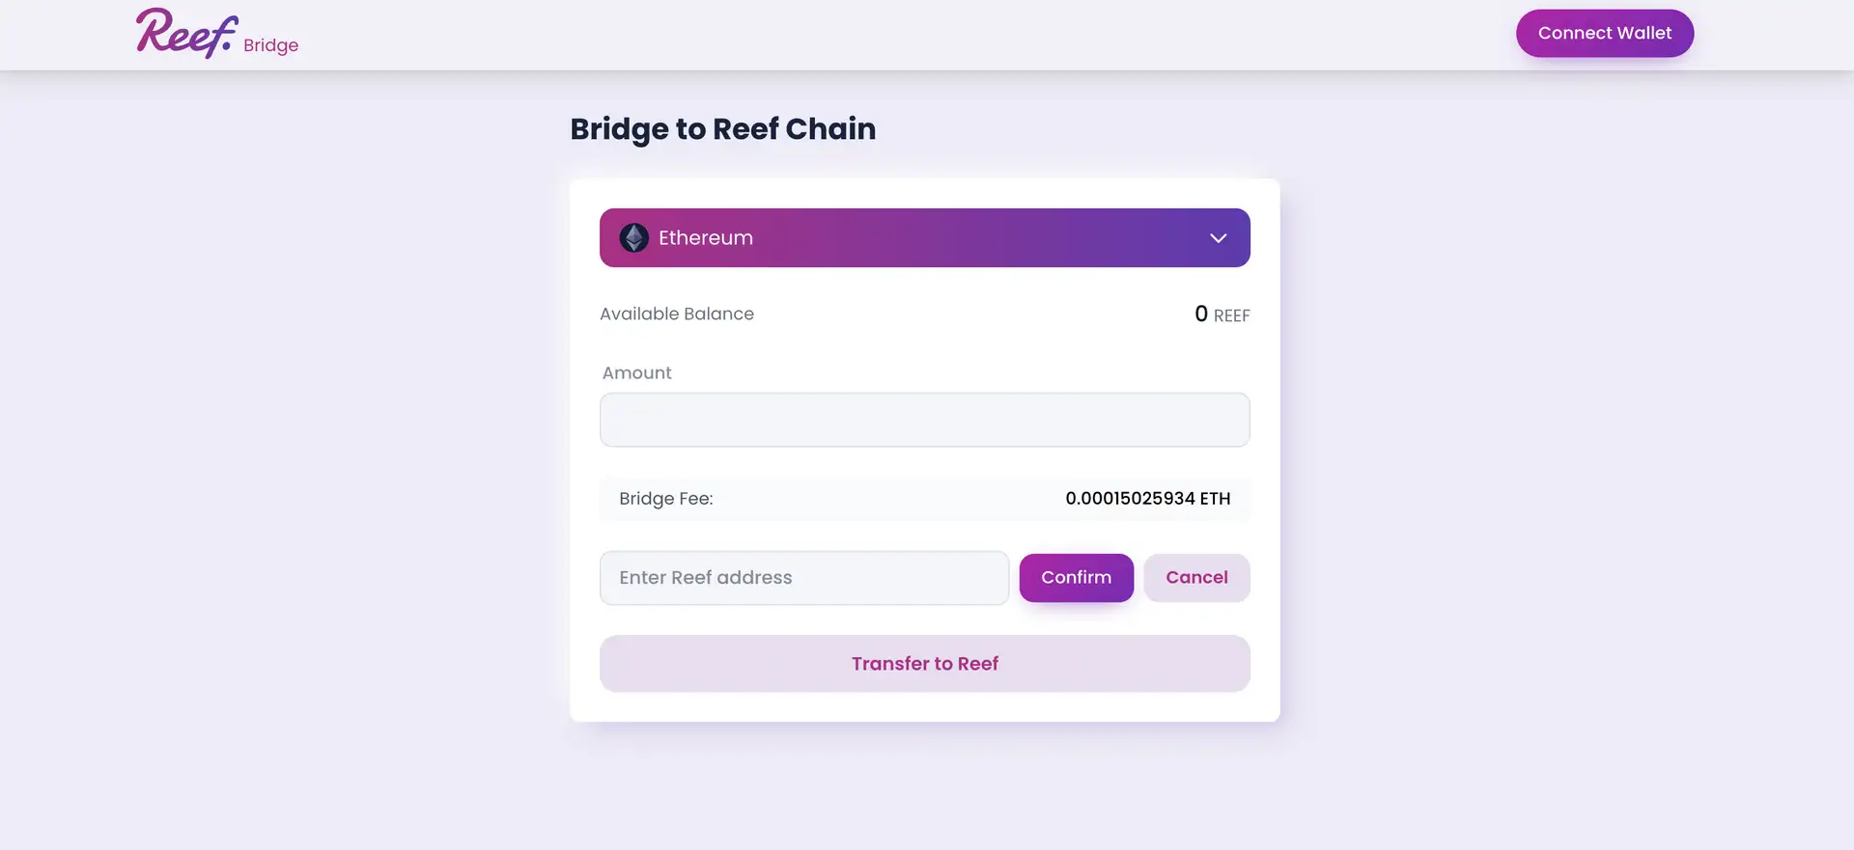Click the Reef logo in header
Image resolution: width=1854 pixels, height=850 pixels.
click(x=186, y=34)
